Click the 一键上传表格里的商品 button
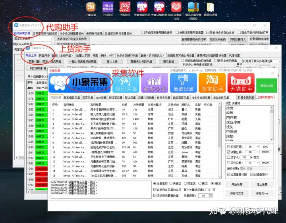Screen dimensions: 286x223 (83, 62)
